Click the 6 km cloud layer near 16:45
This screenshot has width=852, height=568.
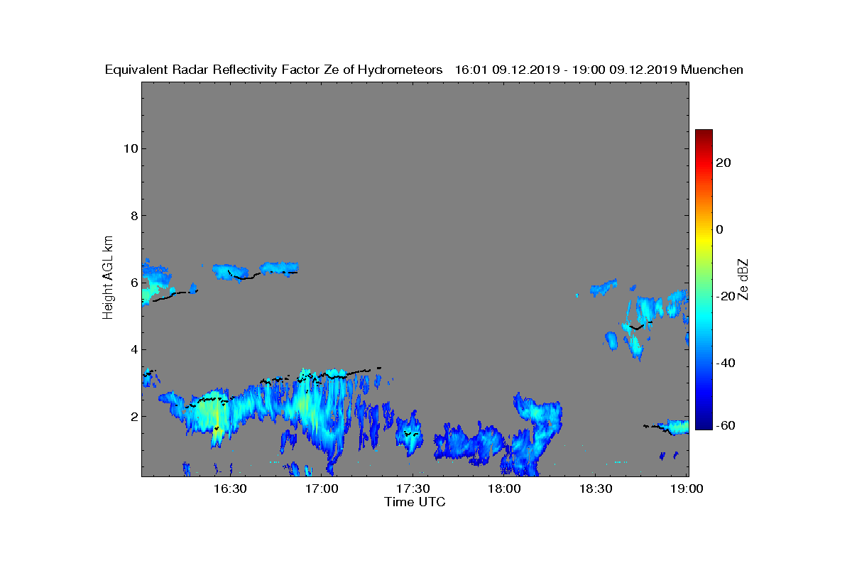click(x=278, y=268)
